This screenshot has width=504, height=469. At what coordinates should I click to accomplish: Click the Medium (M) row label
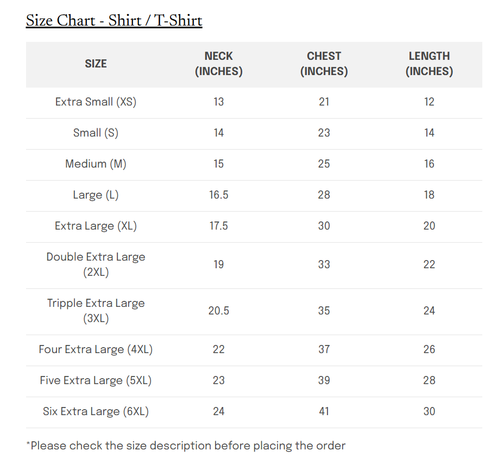coord(96,164)
